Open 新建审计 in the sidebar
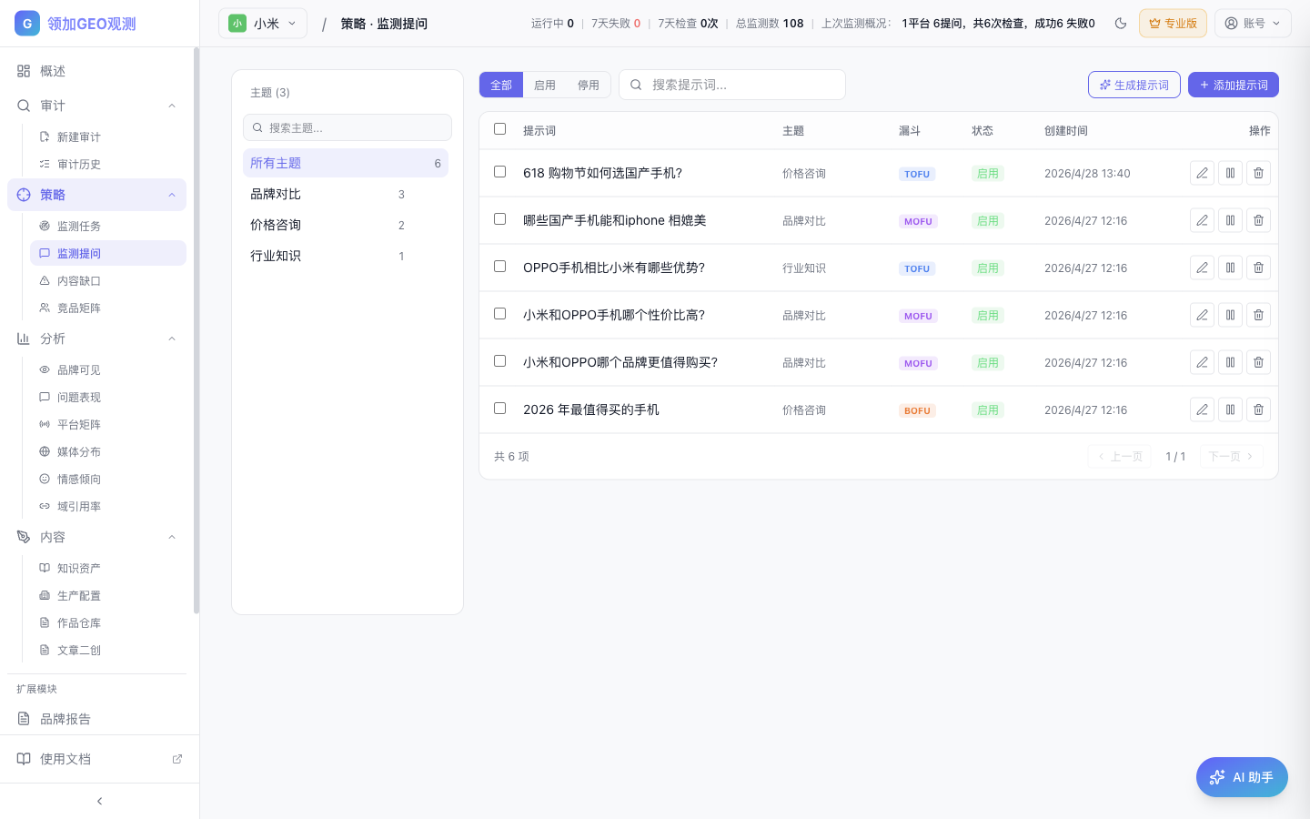 coord(108,136)
